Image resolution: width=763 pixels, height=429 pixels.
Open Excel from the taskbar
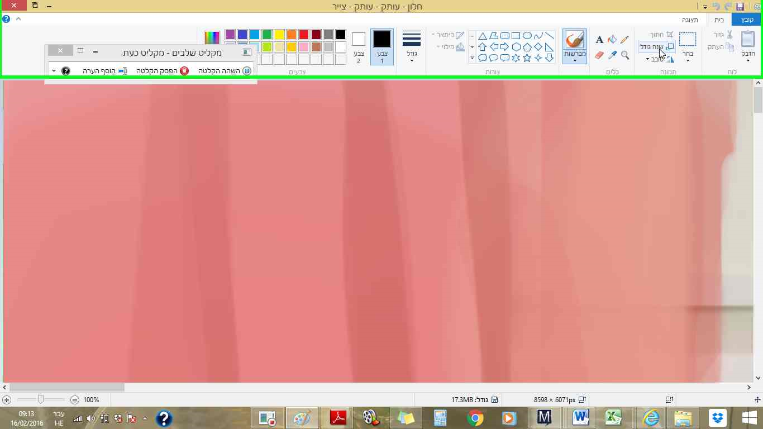(614, 418)
